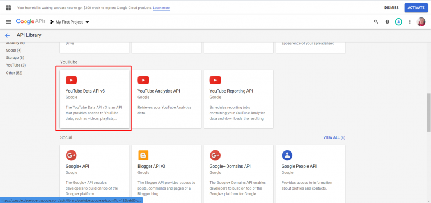
Task: Click 'Provides access to information' description
Action: pos(307,186)
